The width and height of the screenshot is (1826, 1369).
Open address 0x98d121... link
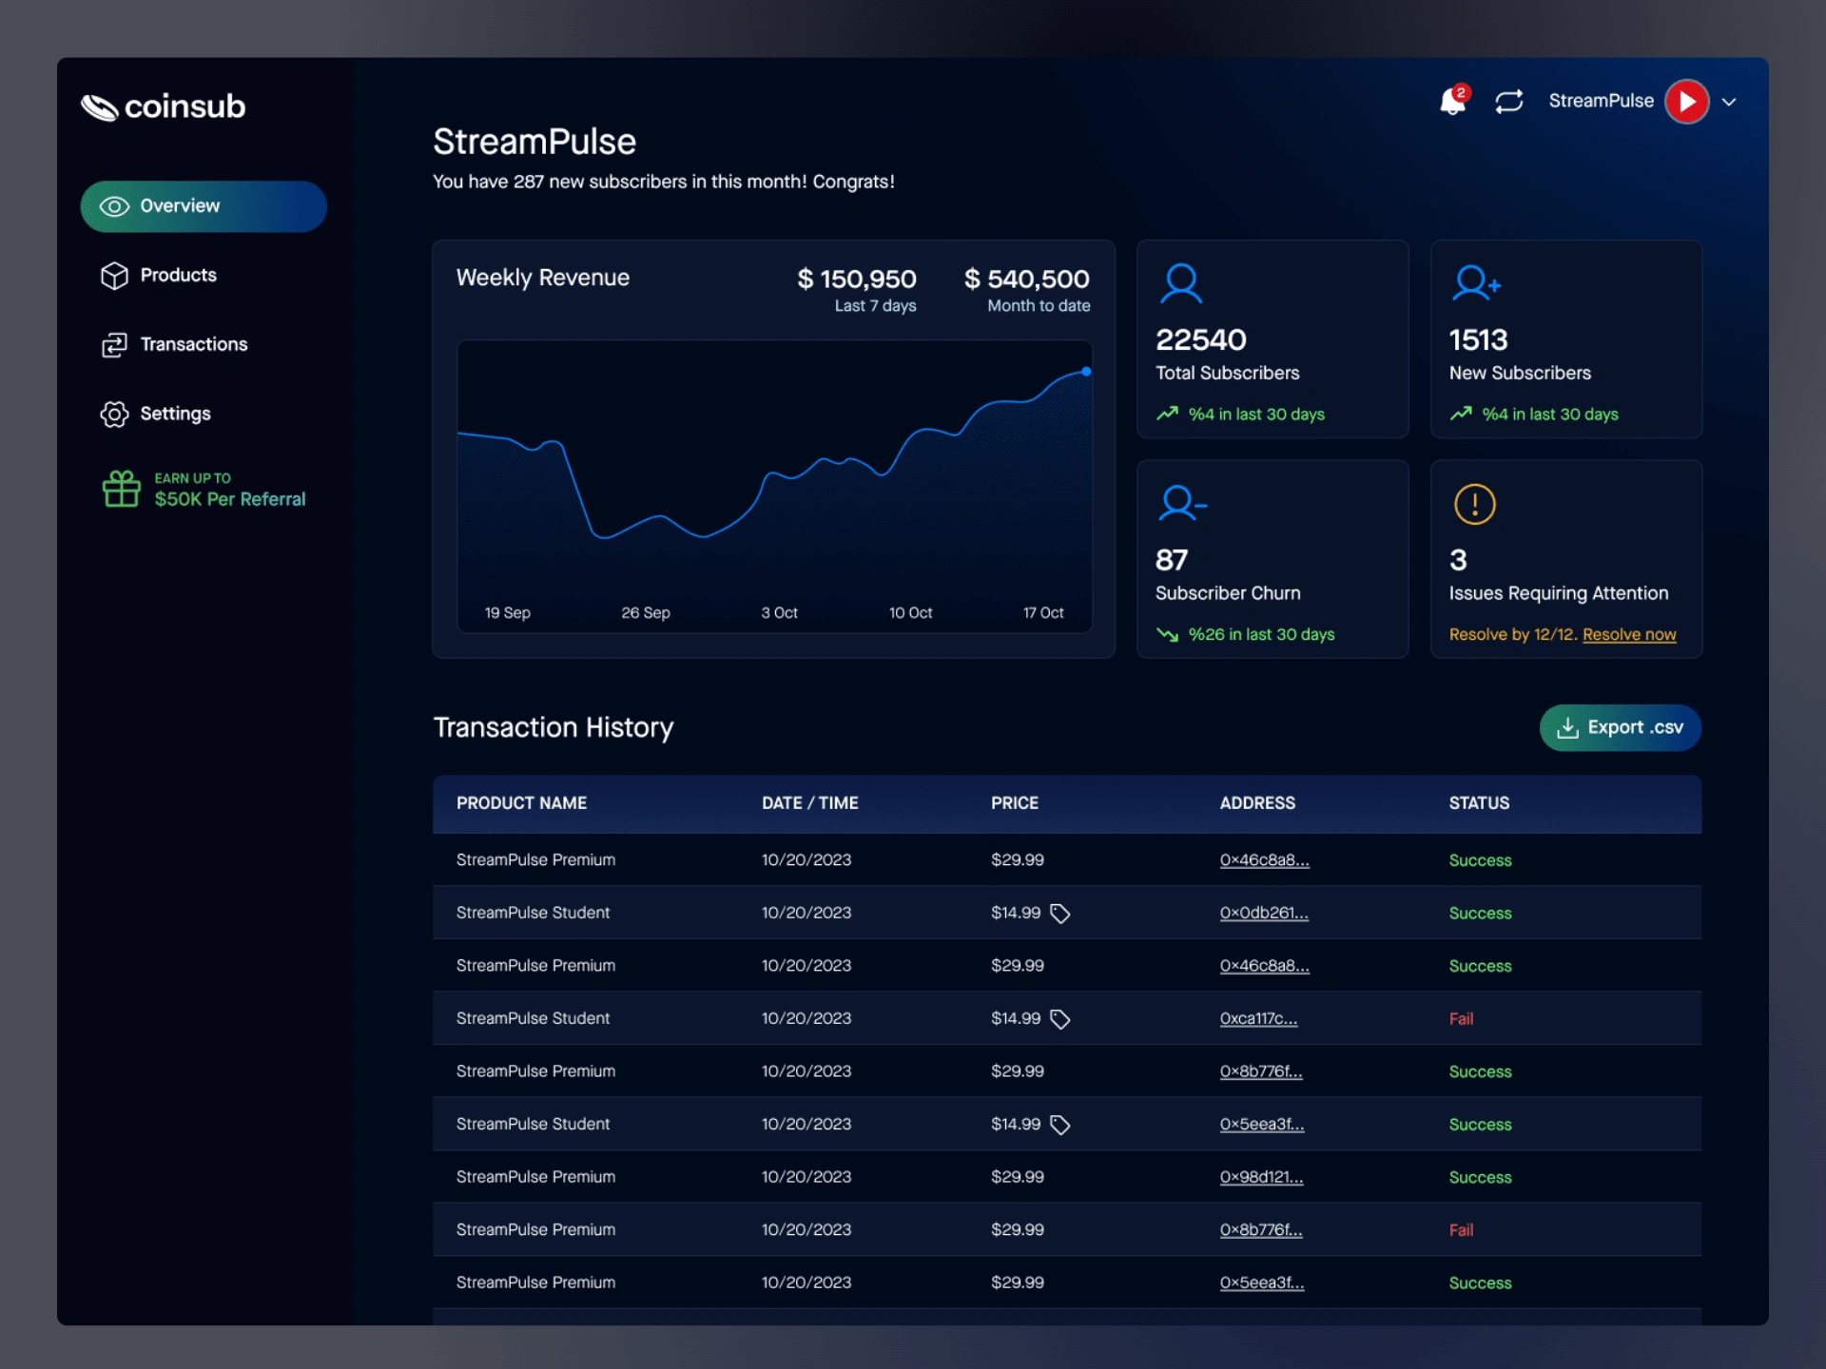tap(1261, 1177)
